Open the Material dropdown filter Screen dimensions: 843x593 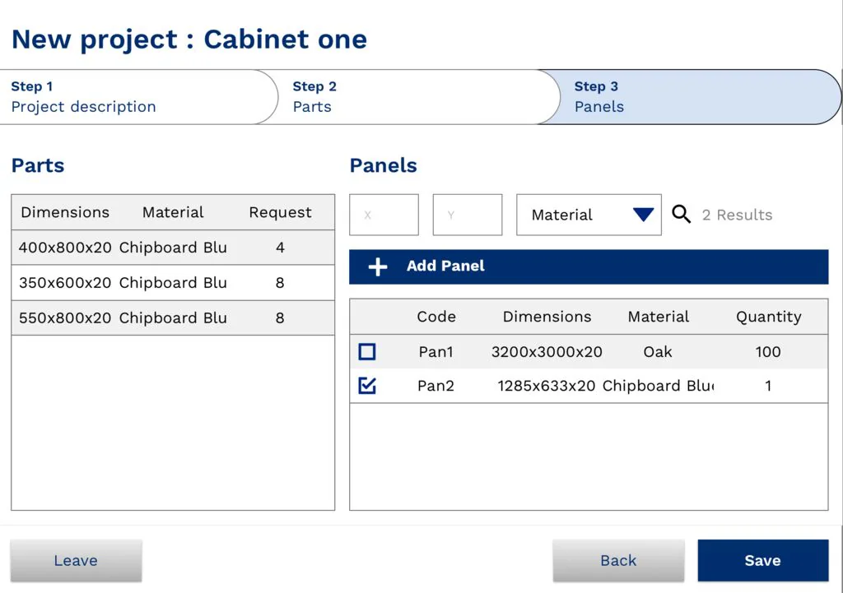[x=588, y=215]
